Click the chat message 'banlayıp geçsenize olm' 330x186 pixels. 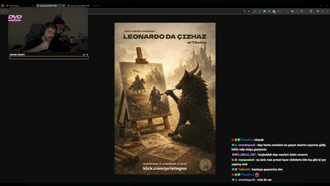click(x=267, y=169)
